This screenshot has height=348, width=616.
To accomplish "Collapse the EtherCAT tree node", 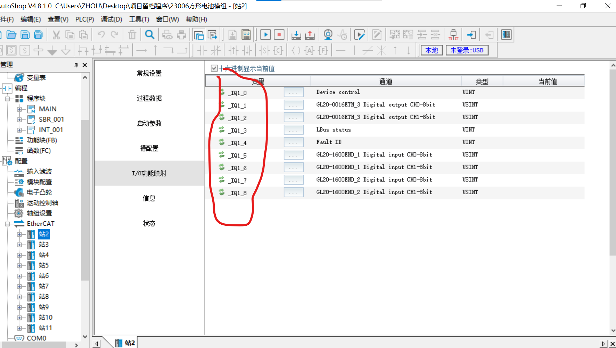I will tap(7, 224).
